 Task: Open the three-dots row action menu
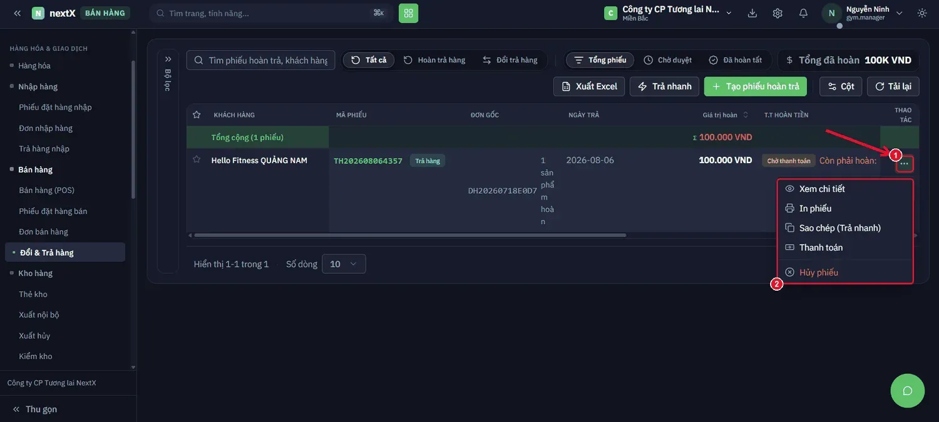click(904, 164)
